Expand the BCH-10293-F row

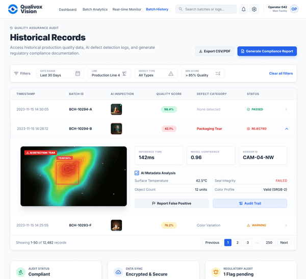pyautogui.click(x=286, y=225)
